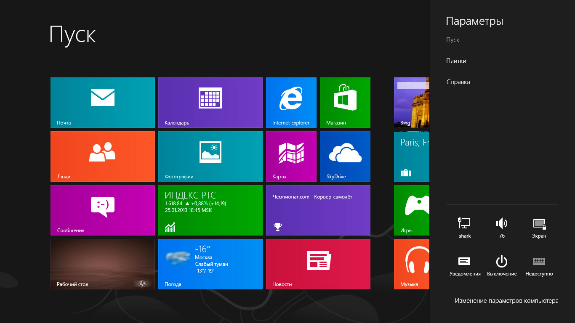
Task: Click Изменение параметров компьютера link
Action: 506,301
